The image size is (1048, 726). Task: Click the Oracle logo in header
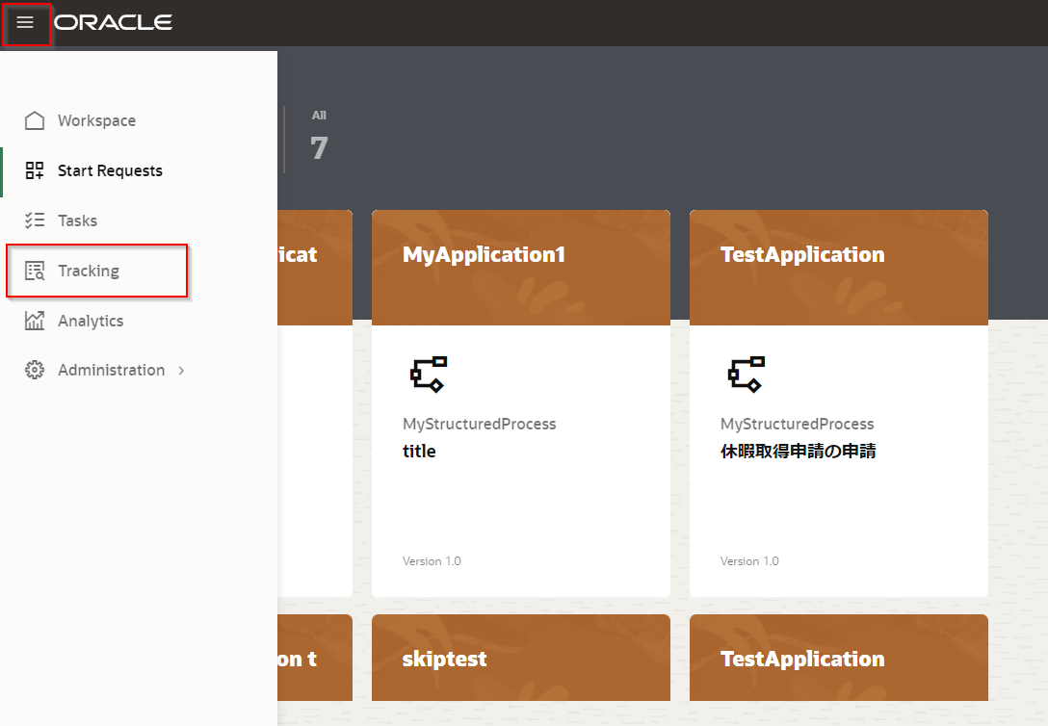[114, 22]
